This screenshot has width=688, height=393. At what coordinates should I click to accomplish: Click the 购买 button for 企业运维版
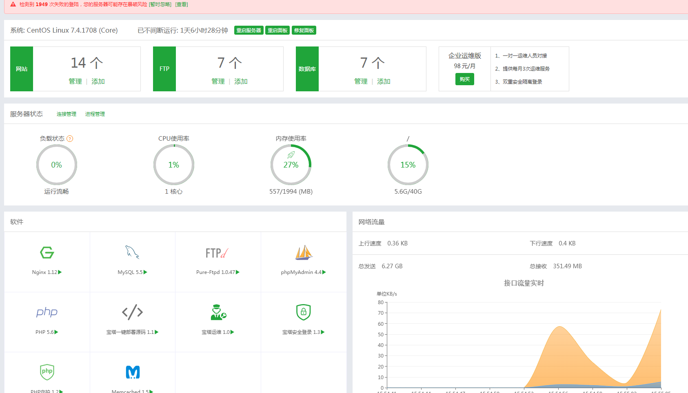tap(465, 79)
